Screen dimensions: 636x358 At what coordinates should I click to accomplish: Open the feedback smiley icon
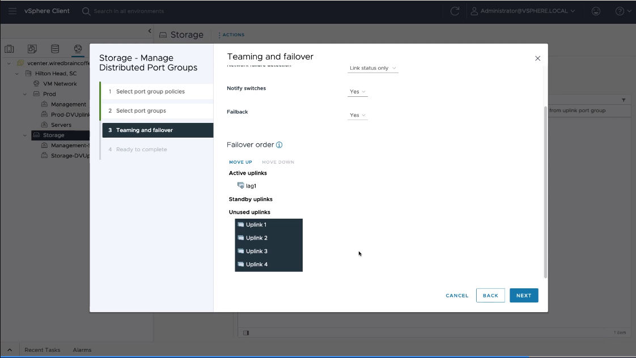coord(596,11)
